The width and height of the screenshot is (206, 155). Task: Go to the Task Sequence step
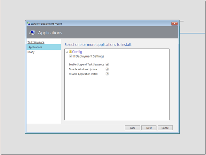point(36,42)
